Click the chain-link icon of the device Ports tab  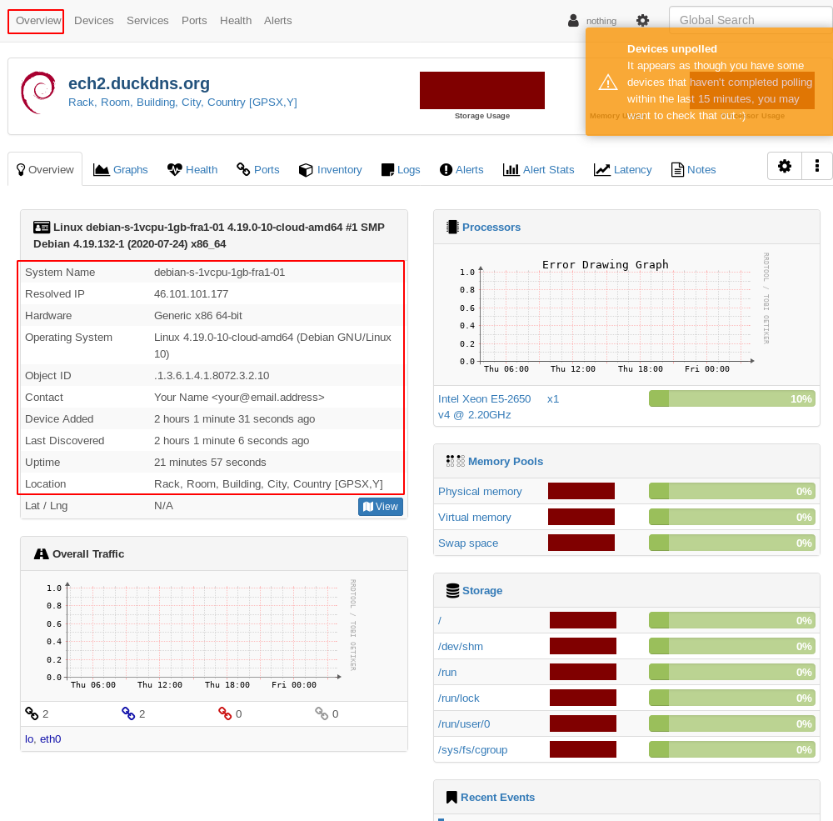[x=243, y=169]
